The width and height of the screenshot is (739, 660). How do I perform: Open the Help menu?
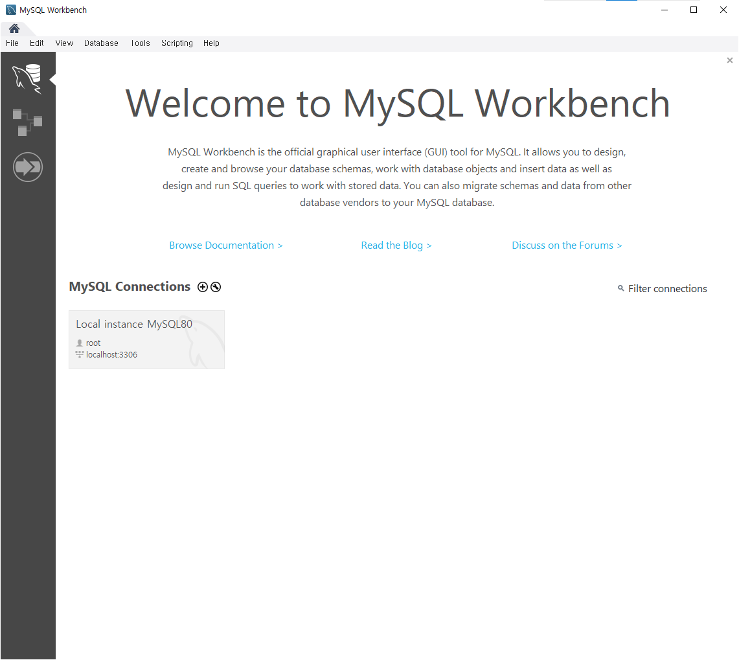tap(211, 43)
